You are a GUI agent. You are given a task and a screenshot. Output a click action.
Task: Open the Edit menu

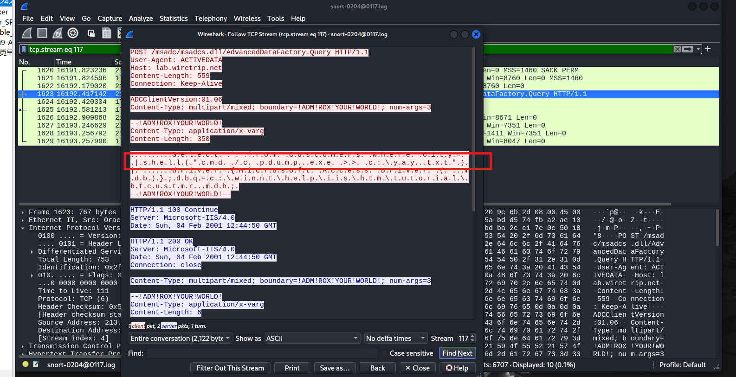(46, 19)
